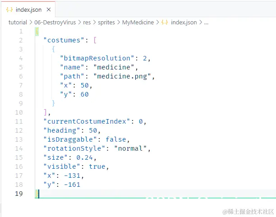Close the index.json tab
The width and height of the screenshot is (276, 217).
tap(49, 9)
